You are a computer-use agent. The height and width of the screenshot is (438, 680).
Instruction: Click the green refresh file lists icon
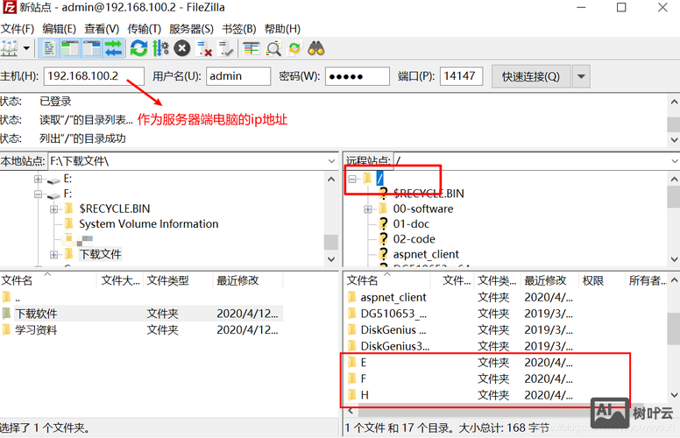point(138,48)
